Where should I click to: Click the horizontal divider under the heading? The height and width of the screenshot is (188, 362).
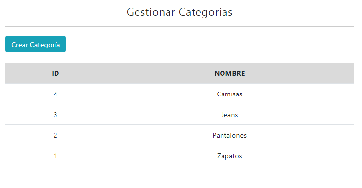pyautogui.click(x=179, y=27)
